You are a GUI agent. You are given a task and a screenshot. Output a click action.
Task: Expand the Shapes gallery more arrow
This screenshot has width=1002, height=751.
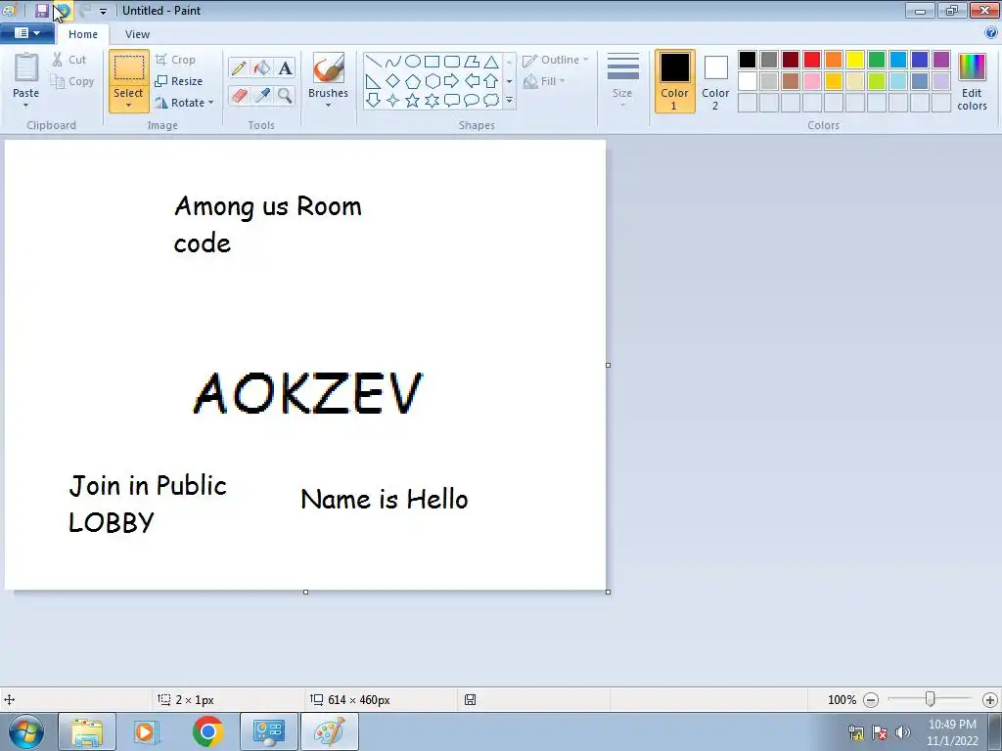pos(509,101)
